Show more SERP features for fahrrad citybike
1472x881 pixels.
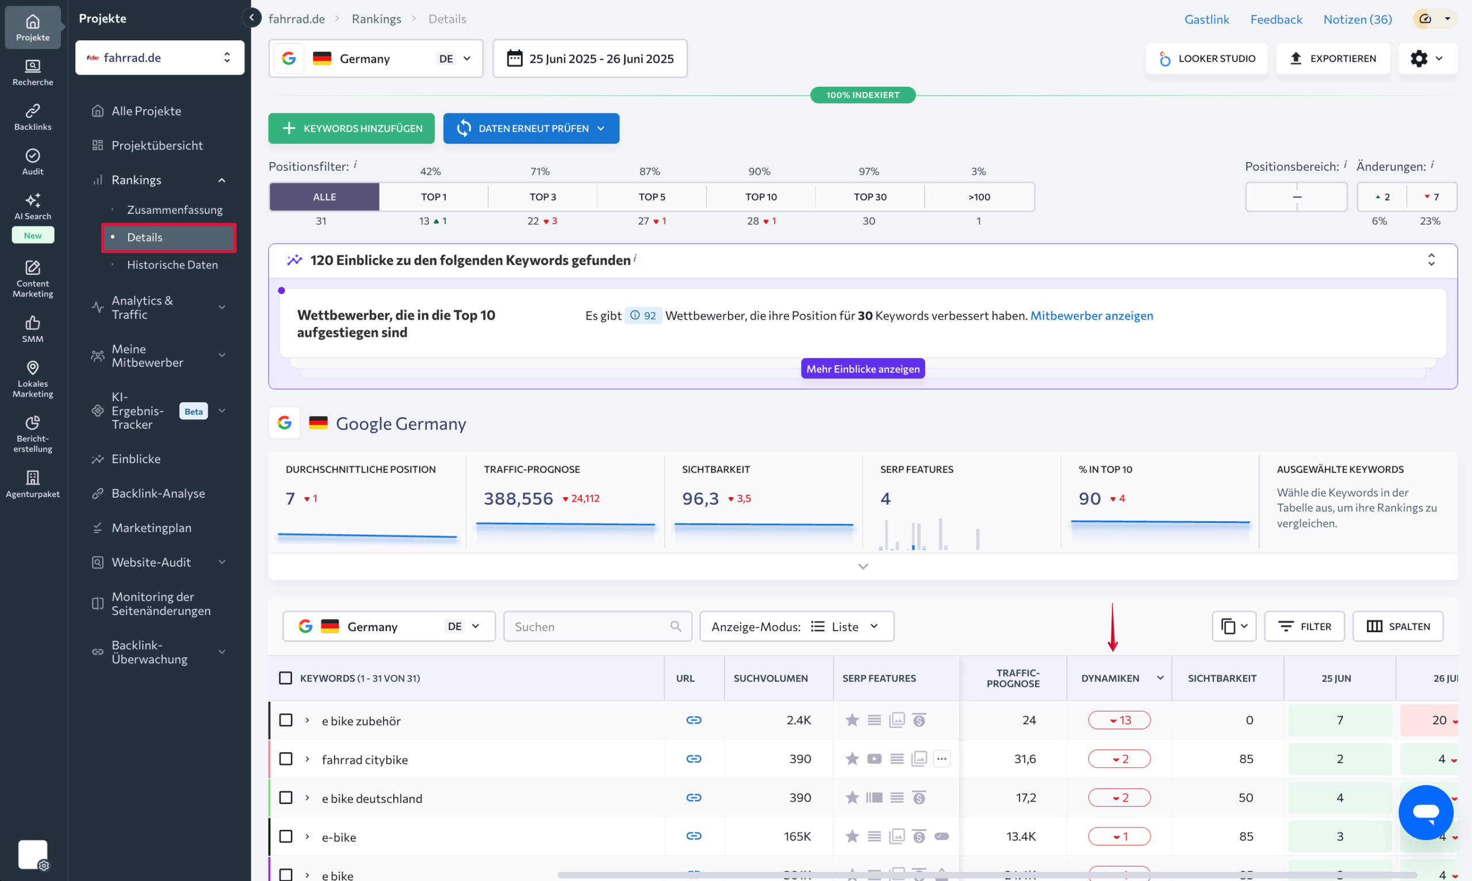(942, 759)
